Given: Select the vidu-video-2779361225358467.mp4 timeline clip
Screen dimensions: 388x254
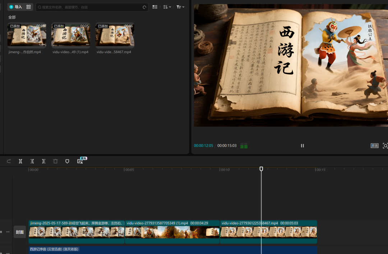Looking at the screenshot, I should [268, 232].
